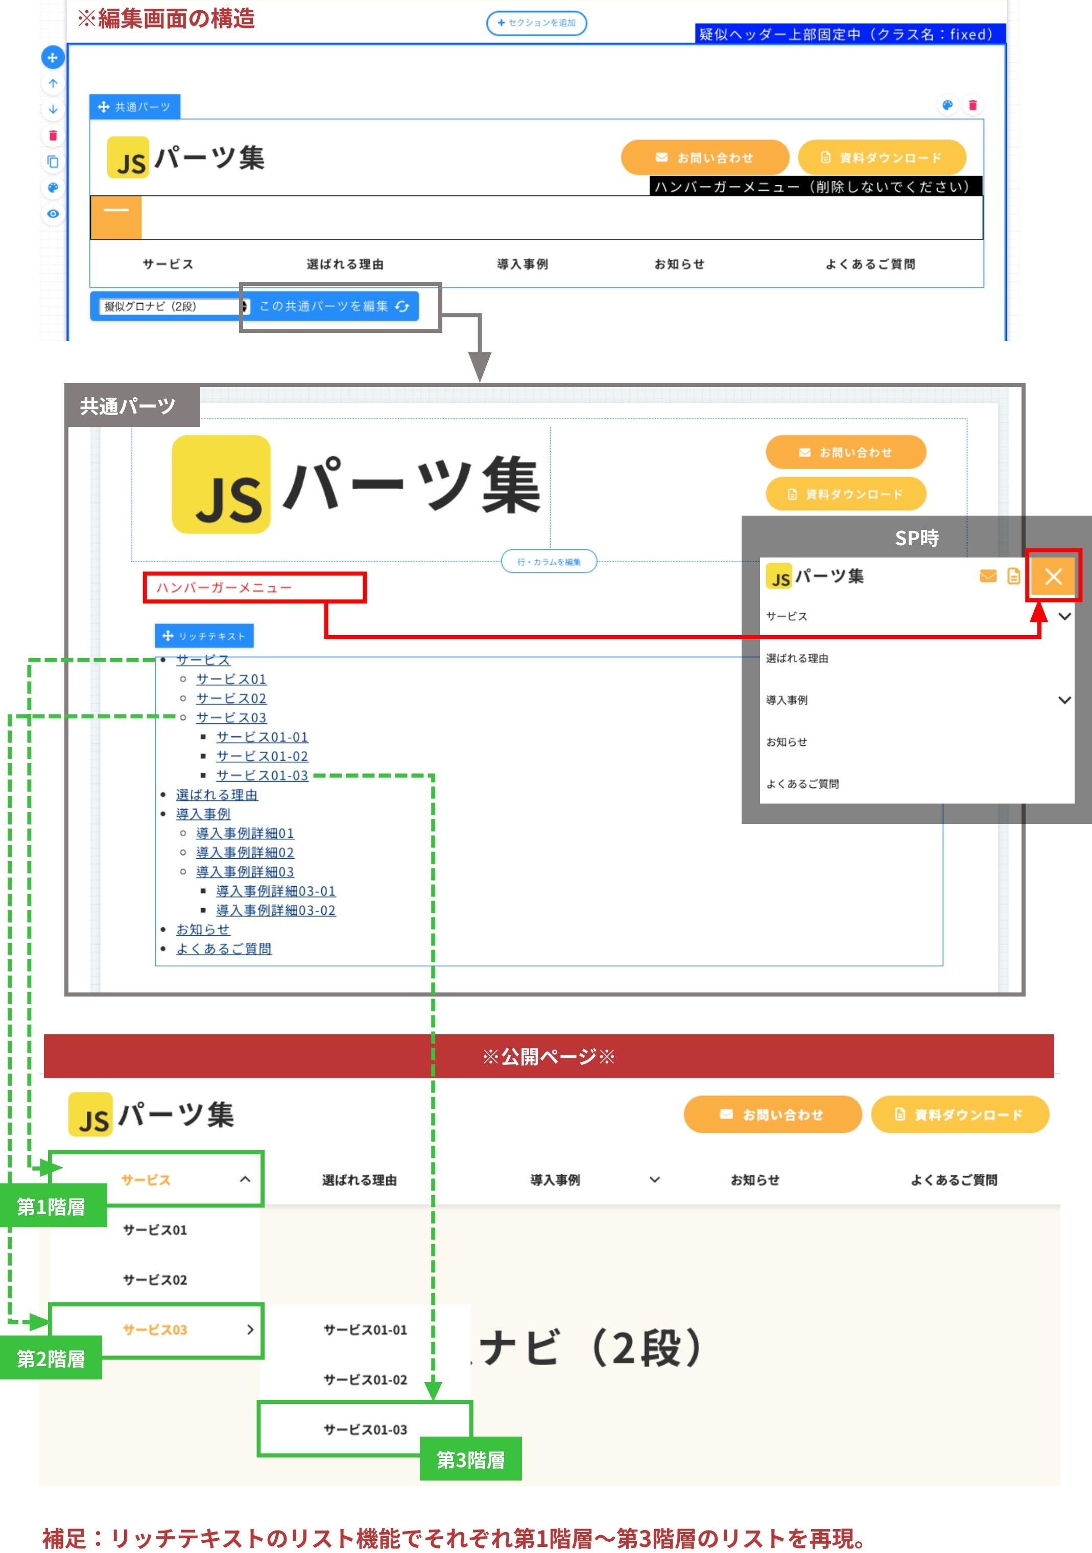
Task: Expand サービス chevron in SP menu
Action: (x=1064, y=616)
